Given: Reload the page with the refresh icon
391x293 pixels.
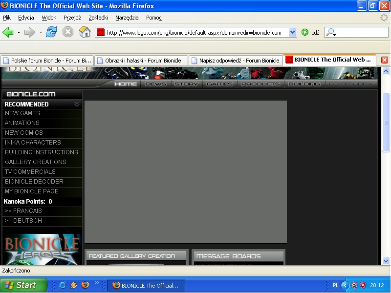Looking at the screenshot, I should [x=51, y=32].
